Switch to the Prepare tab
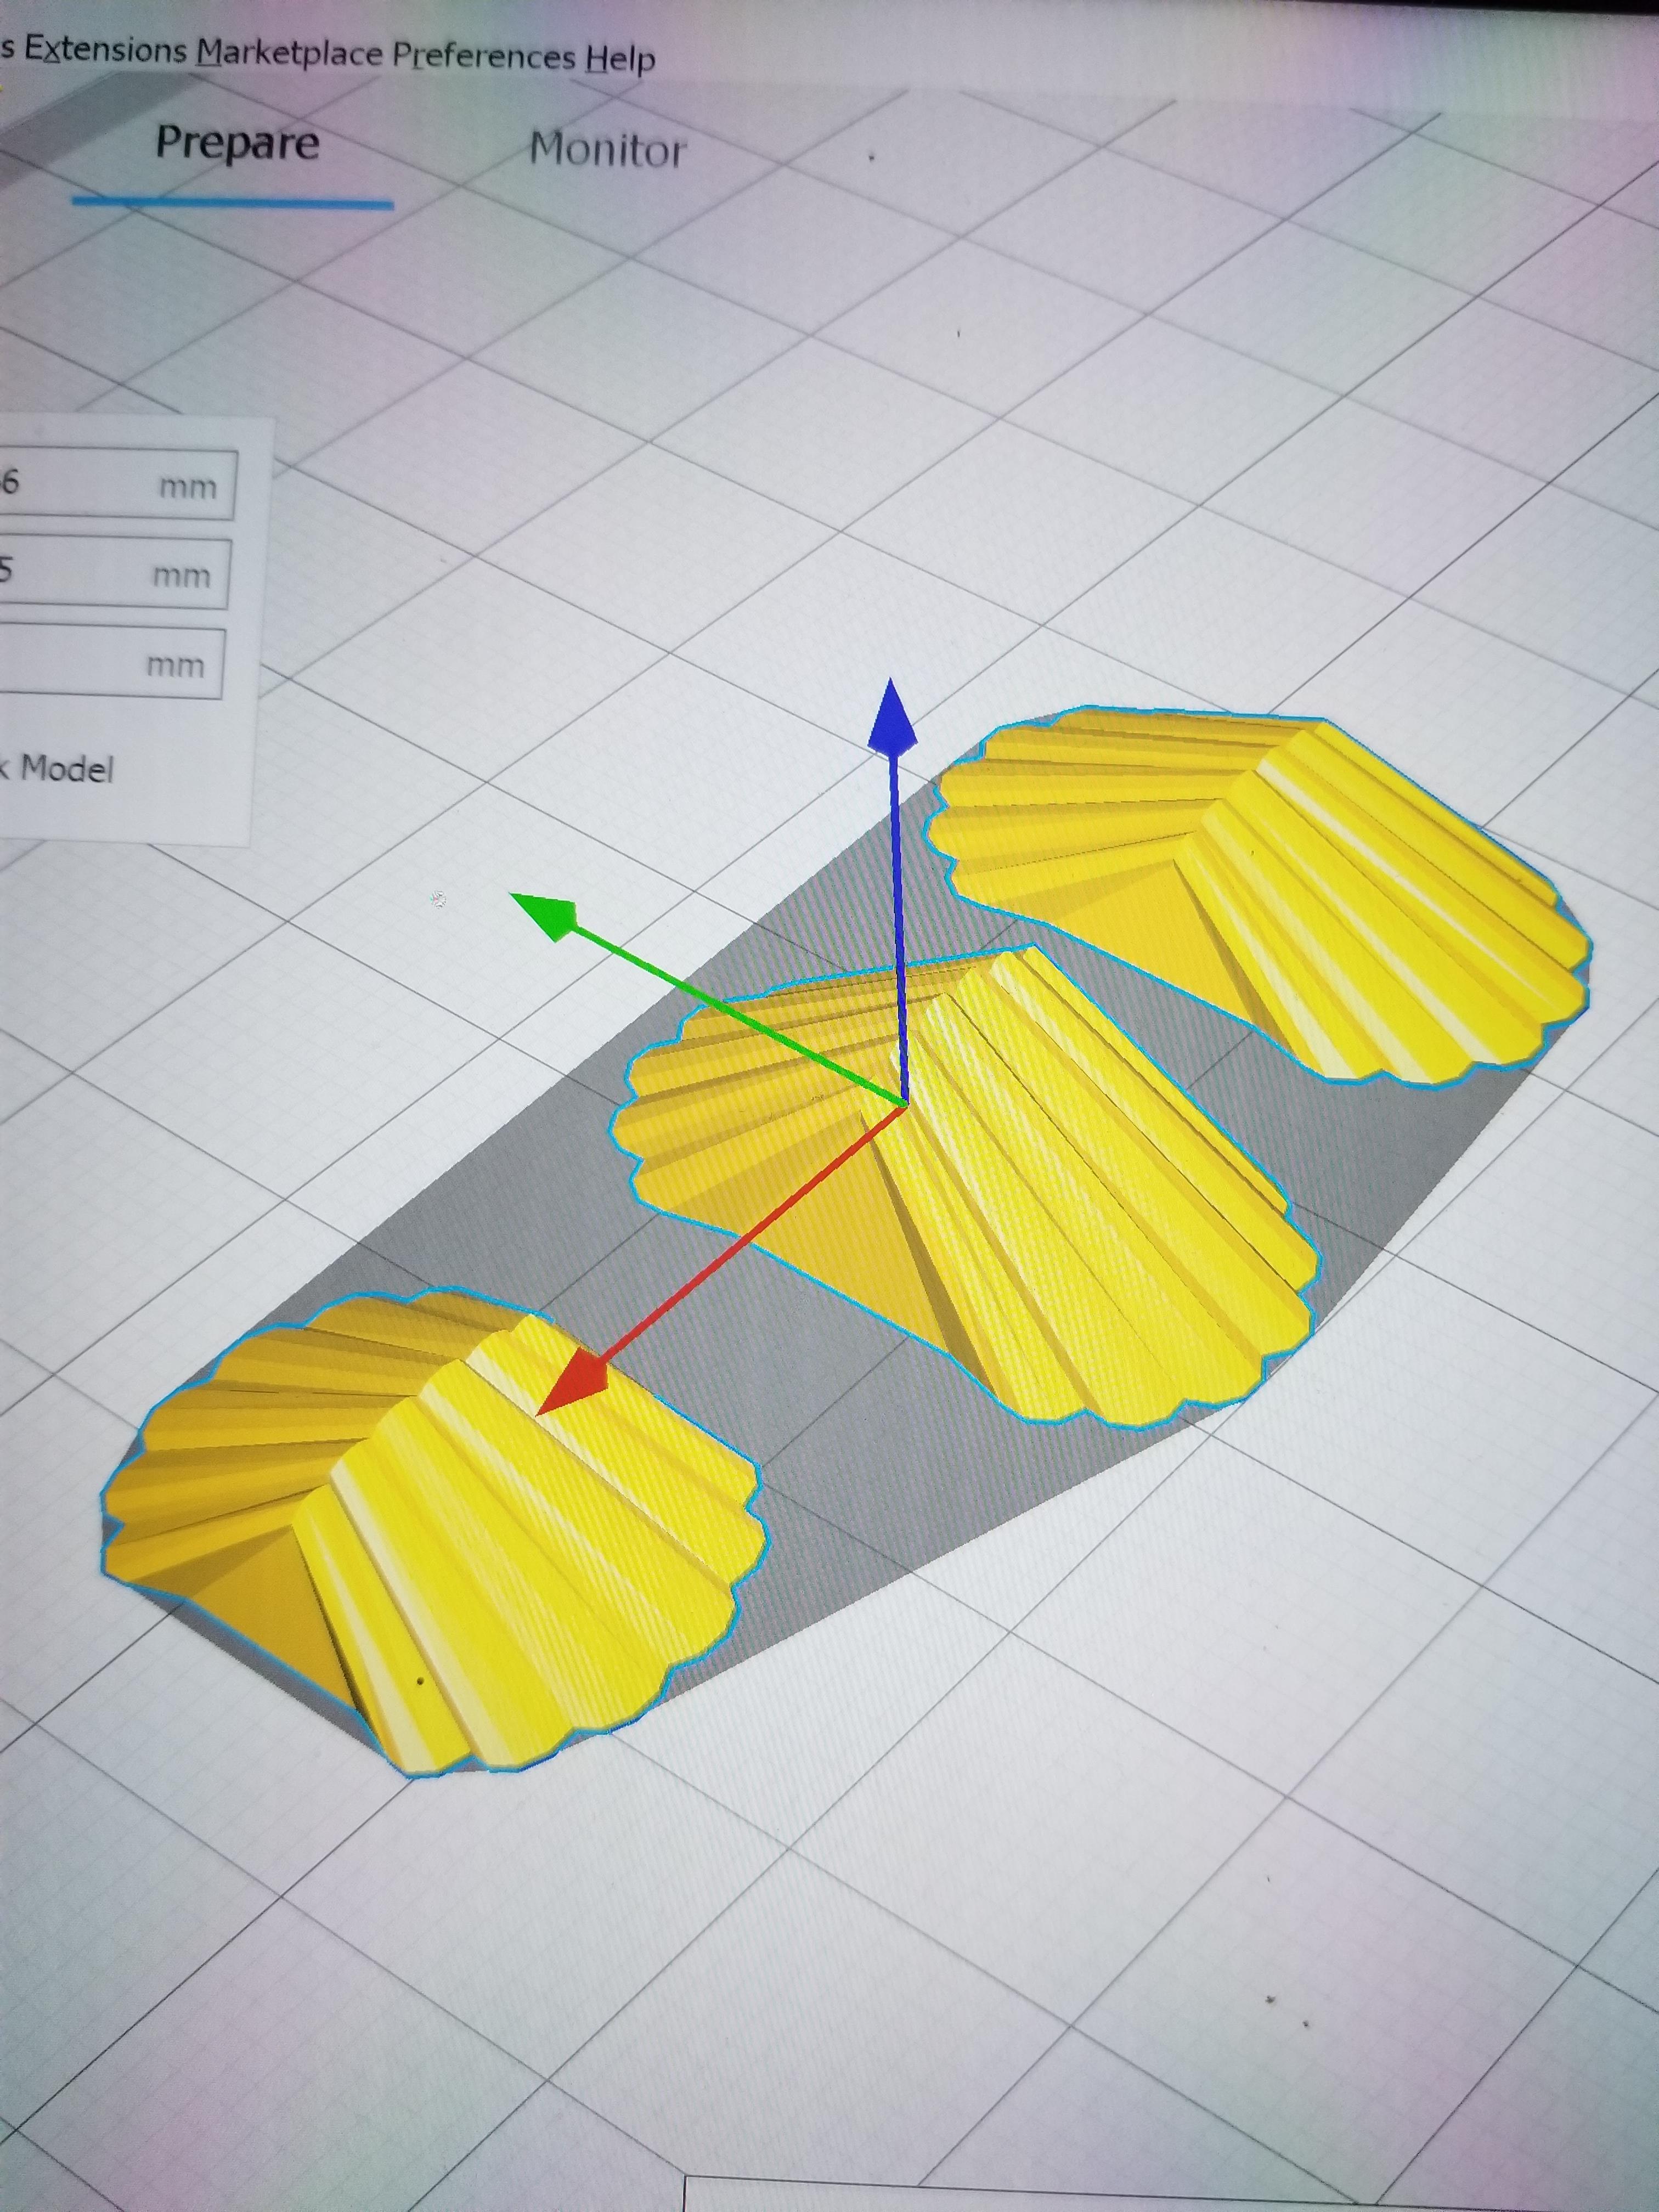The height and width of the screenshot is (2212, 1659). coord(237,144)
